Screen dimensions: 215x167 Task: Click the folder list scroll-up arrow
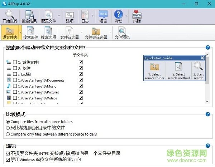pyautogui.click(x=207, y=55)
